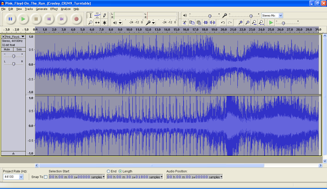Mute the Pink_Floyd track
Screen dimensions: 327x189
[7, 49]
